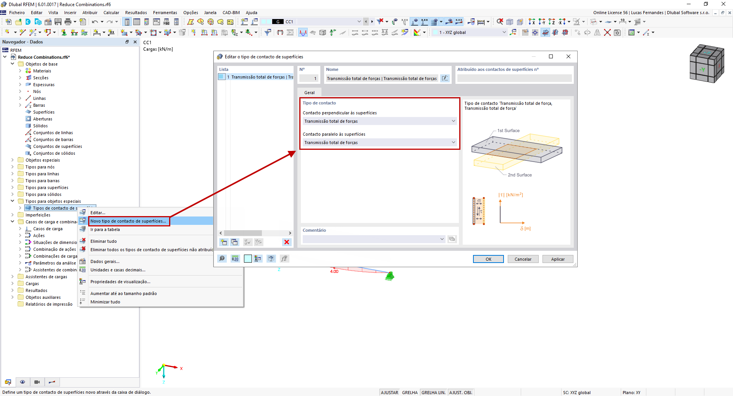Switch to the Geral tab
733x396 pixels.
click(310, 93)
